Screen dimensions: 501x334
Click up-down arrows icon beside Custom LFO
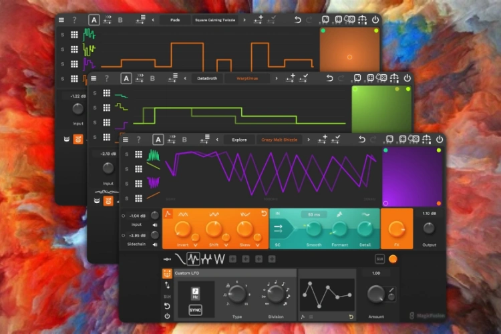click(x=167, y=285)
